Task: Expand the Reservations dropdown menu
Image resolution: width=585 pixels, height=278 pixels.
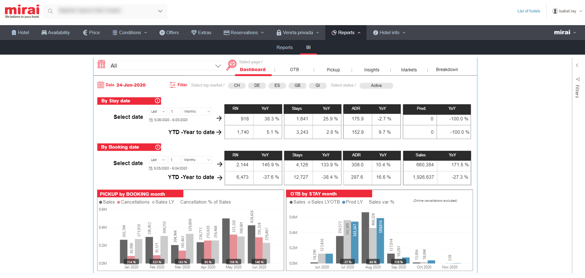Action: (244, 32)
